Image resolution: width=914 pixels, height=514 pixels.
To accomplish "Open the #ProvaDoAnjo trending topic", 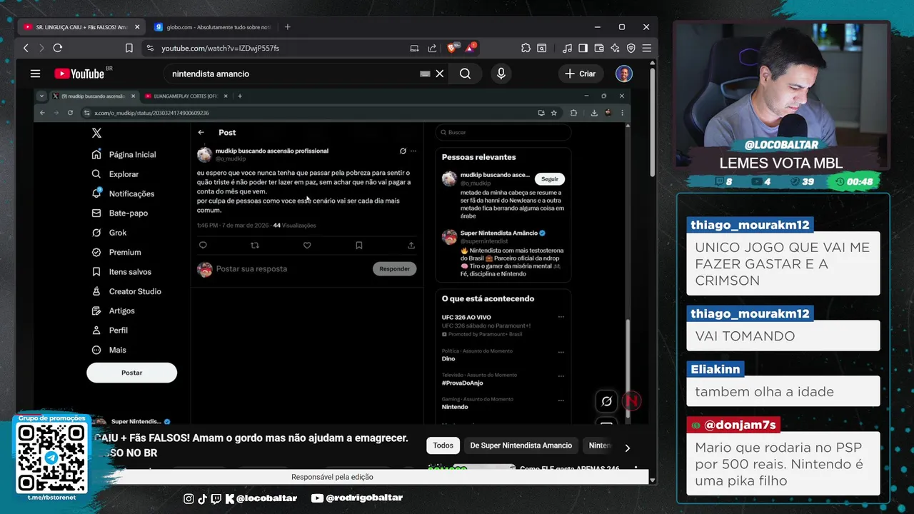I will pos(463,383).
